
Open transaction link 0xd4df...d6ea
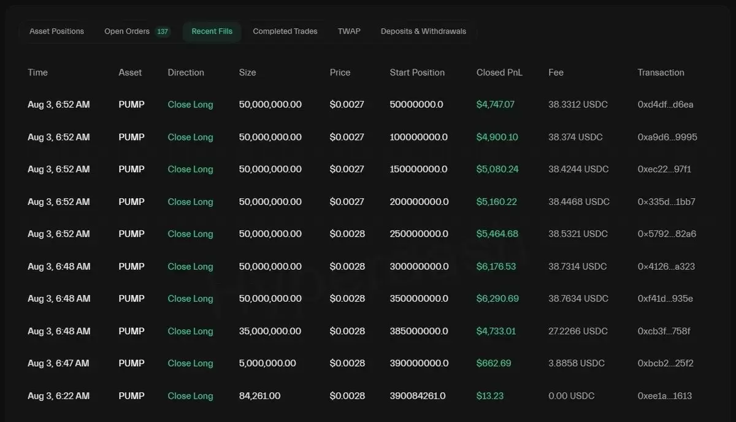pyautogui.click(x=665, y=104)
